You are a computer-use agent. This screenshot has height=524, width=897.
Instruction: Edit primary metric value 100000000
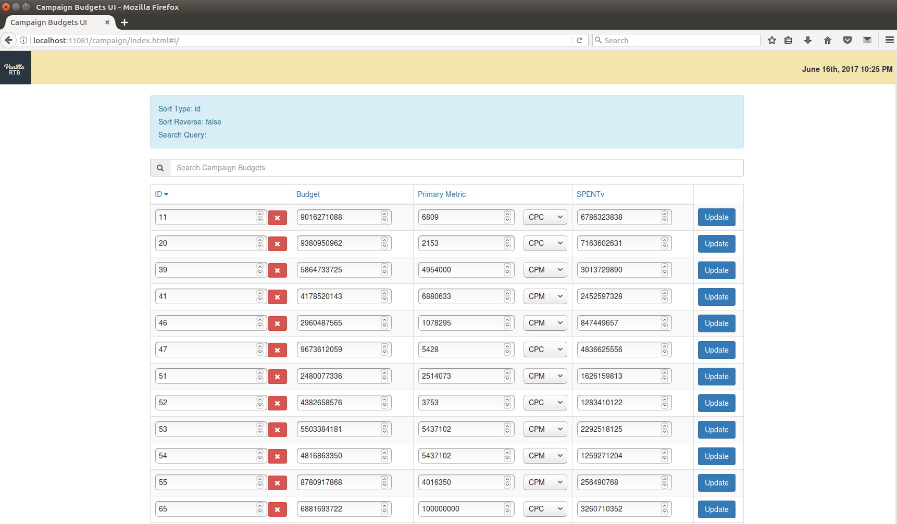pos(466,509)
